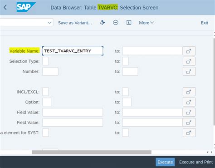This screenshot has width=215, height=168.
Task: Click Save as Variant...
Action: (x=75, y=23)
